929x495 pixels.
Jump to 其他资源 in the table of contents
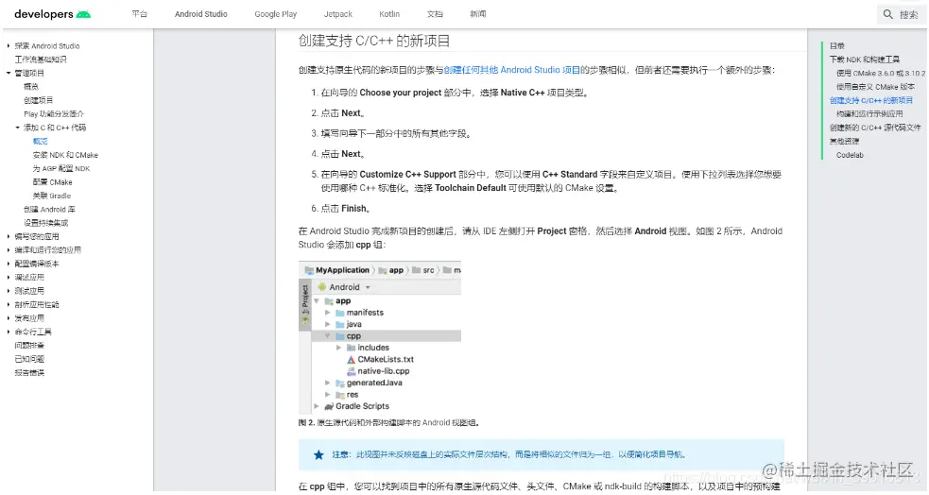point(844,141)
